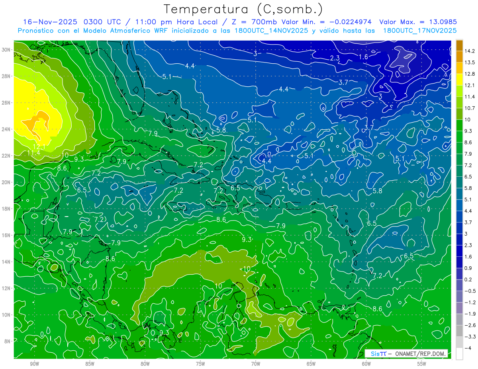The image size is (478, 369).
Task: Click the 16N latitude axis label
Action: pyautogui.click(x=6, y=235)
